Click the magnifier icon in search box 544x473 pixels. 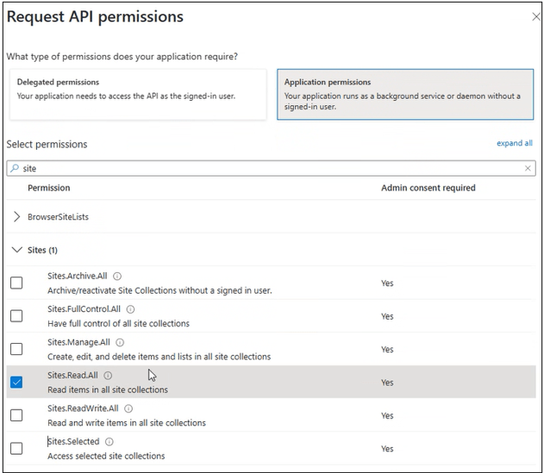point(15,169)
